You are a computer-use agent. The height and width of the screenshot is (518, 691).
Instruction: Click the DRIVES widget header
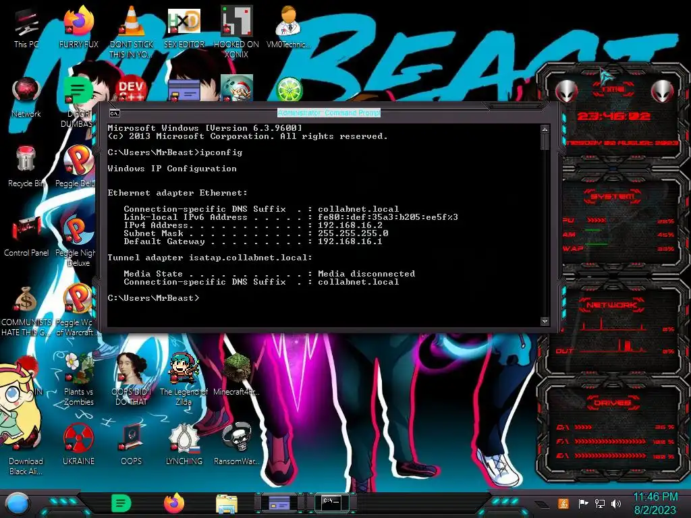(613, 403)
